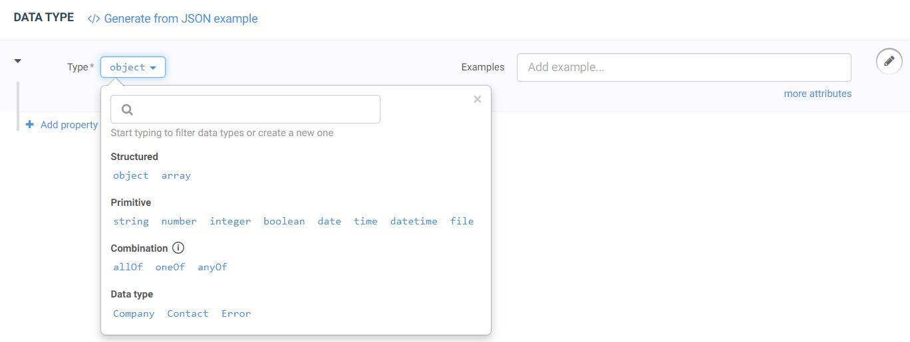
Task: Open the object Type dropdown
Action: (133, 67)
